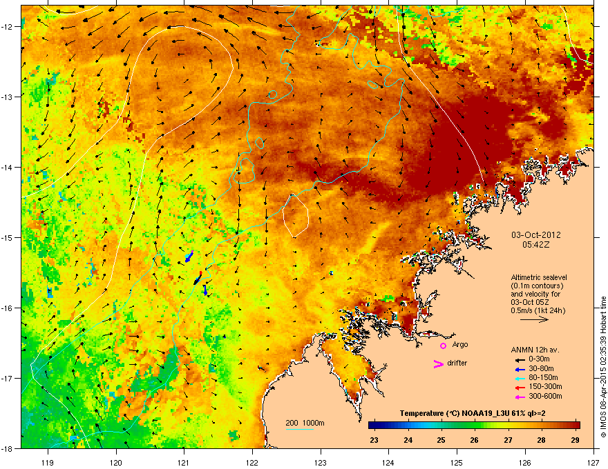Image resolution: width=608 pixels, height=469 pixels.
Task: Click the latitude axis label -16
Action: coord(7,308)
